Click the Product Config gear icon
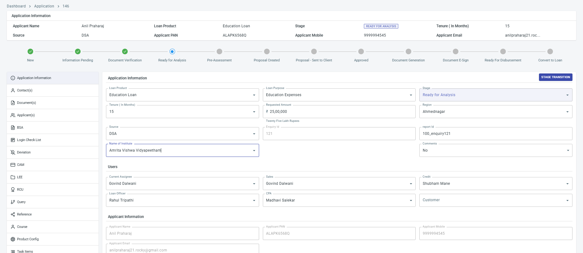The width and height of the screenshot is (583, 253). click(13, 239)
